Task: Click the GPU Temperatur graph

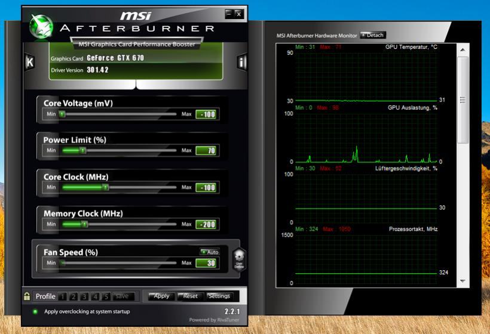Action: coord(366,77)
